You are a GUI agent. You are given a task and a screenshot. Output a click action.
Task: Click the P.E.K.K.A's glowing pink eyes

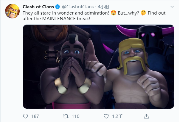tap(148, 34)
